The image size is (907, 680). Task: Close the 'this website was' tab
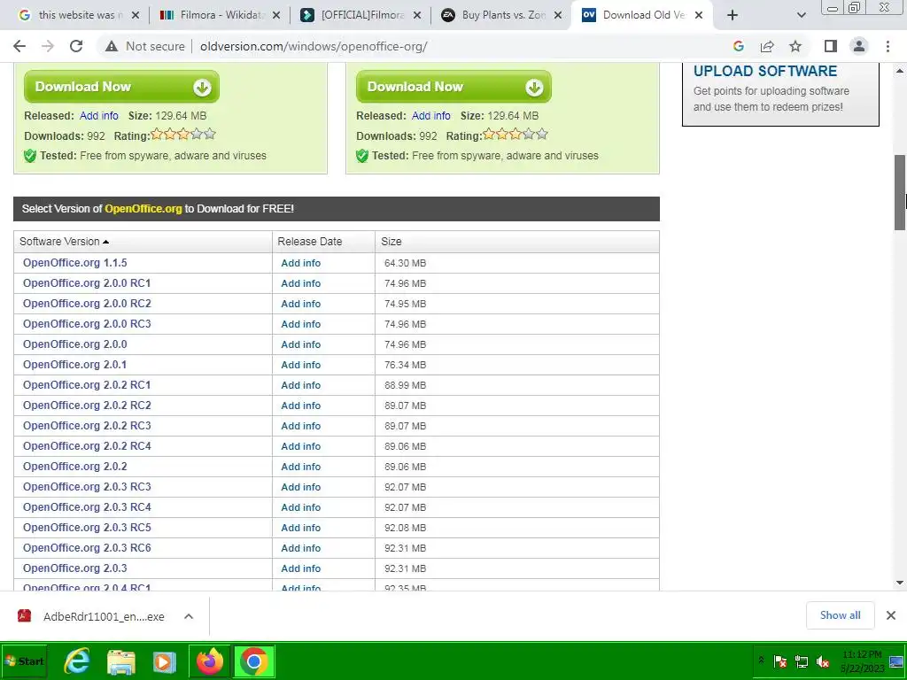[136, 15]
